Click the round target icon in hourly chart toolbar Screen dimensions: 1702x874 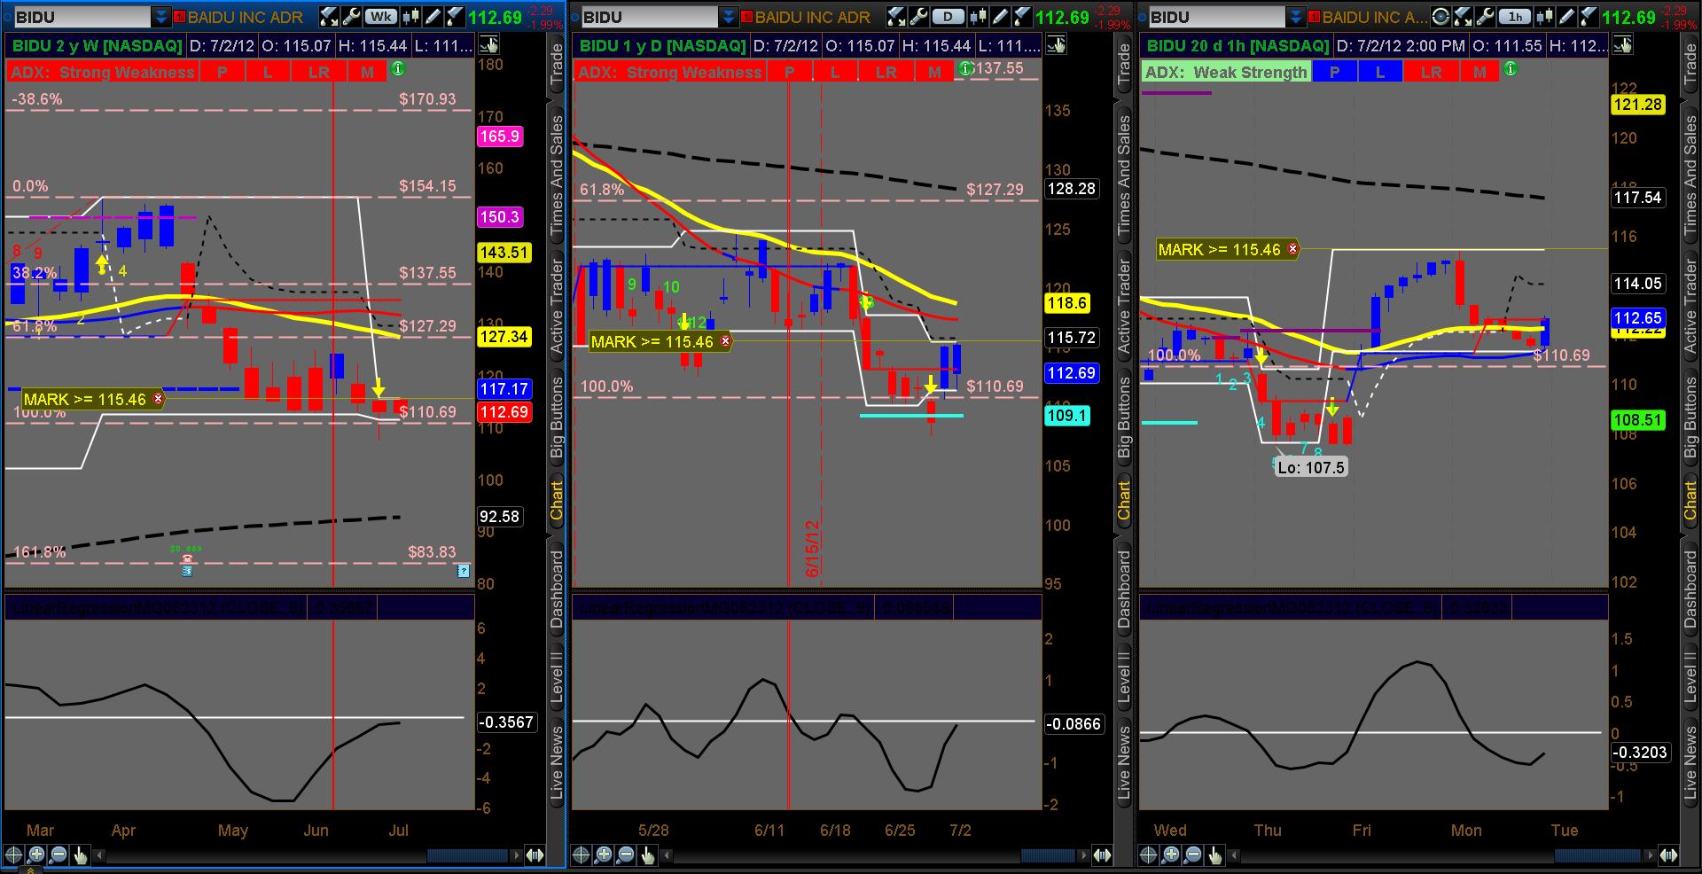(1440, 16)
